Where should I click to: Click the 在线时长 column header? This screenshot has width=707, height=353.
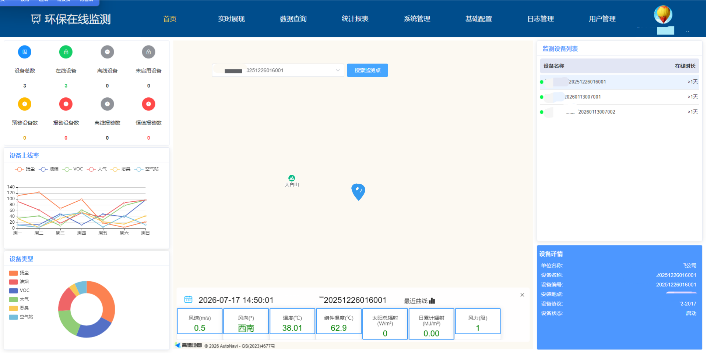click(685, 66)
